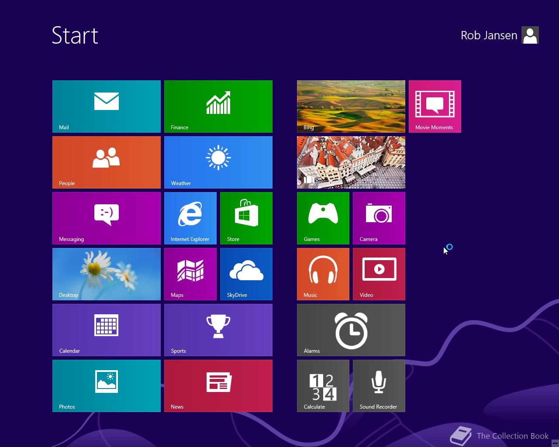Open Internet Explorer tile

pyautogui.click(x=190, y=218)
